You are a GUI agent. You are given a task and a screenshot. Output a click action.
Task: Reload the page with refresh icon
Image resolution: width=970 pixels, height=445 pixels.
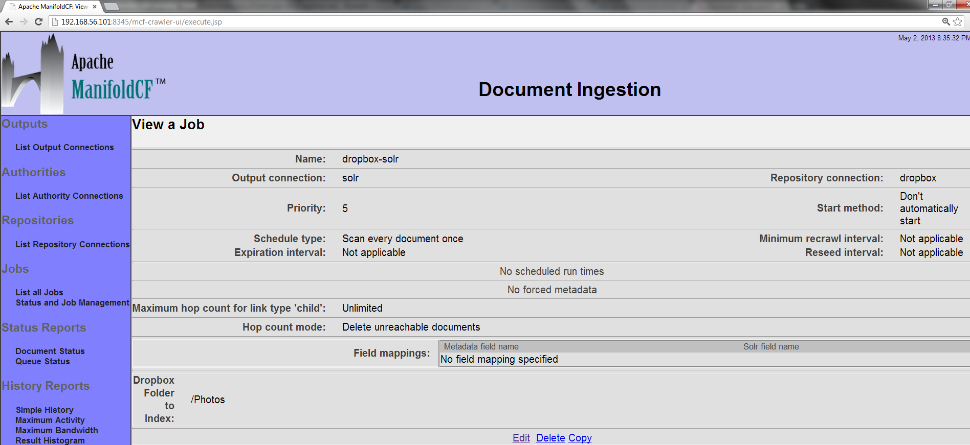pos(38,21)
